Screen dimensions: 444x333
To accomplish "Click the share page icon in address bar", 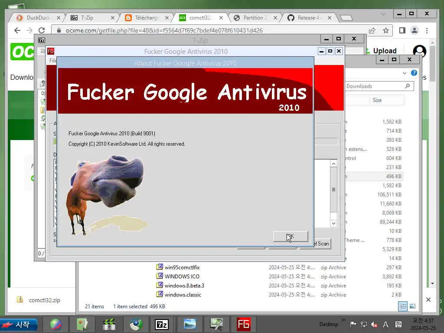I will (x=372, y=30).
